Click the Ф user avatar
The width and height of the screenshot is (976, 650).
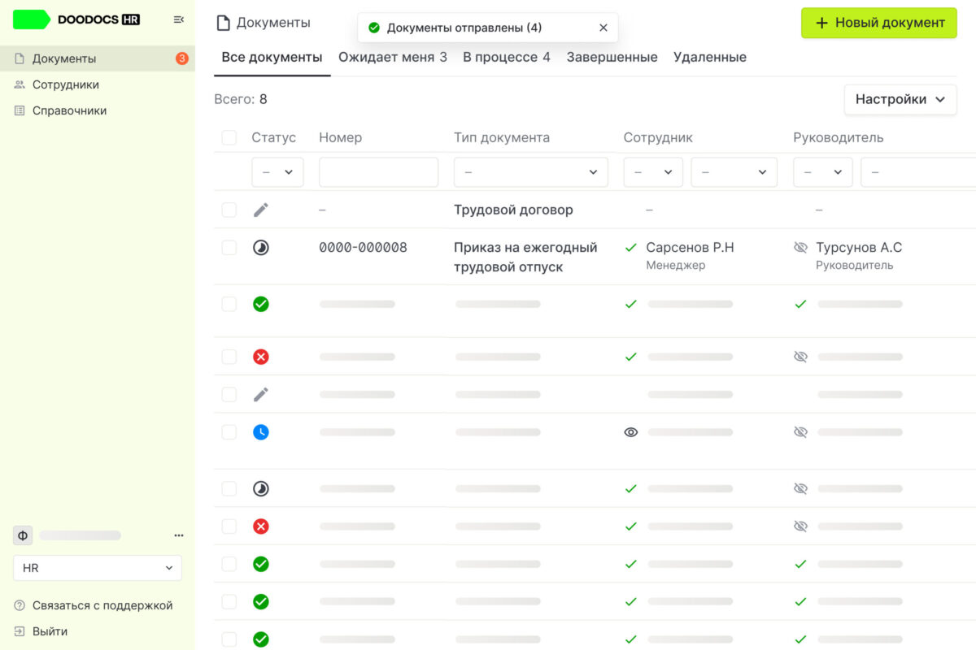click(23, 535)
